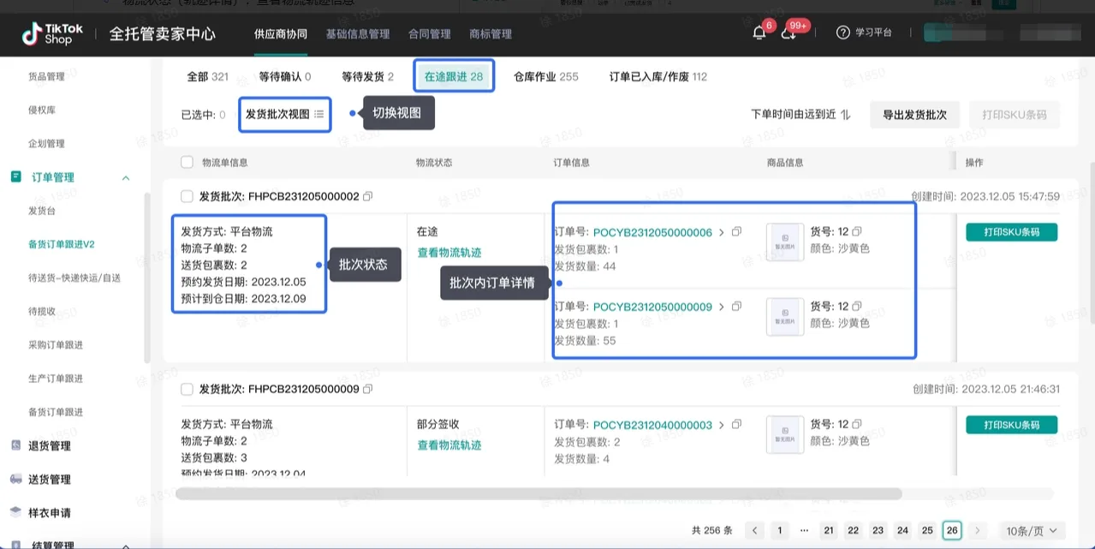The width and height of the screenshot is (1095, 549).
Task: Go to page 1
Action: click(x=779, y=530)
